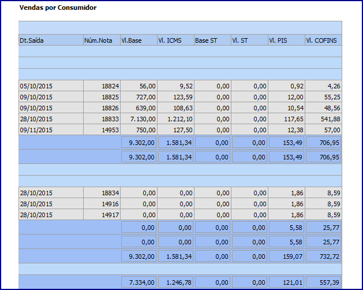Screen dimensions: 363x290
Task: Select PIS value 117,65
Action: click(286, 119)
